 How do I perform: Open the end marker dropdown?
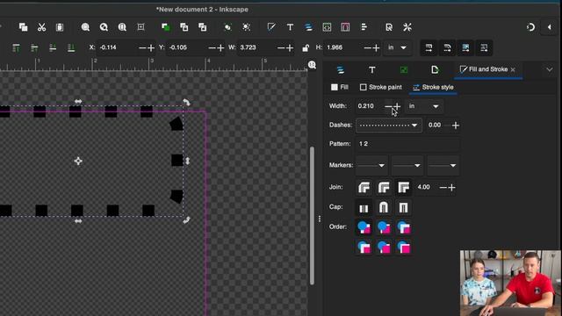click(443, 166)
